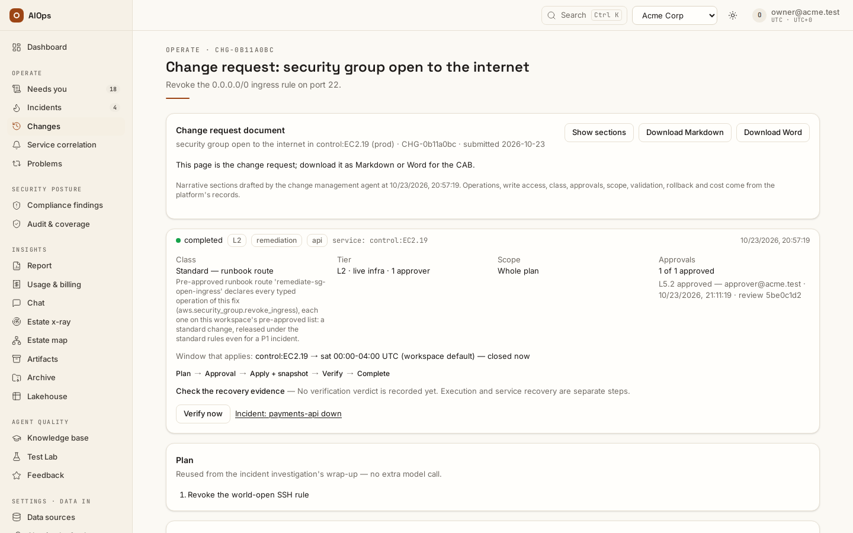Toggle the light/dark theme sun button
The height and width of the screenshot is (533, 853).
pos(733,15)
